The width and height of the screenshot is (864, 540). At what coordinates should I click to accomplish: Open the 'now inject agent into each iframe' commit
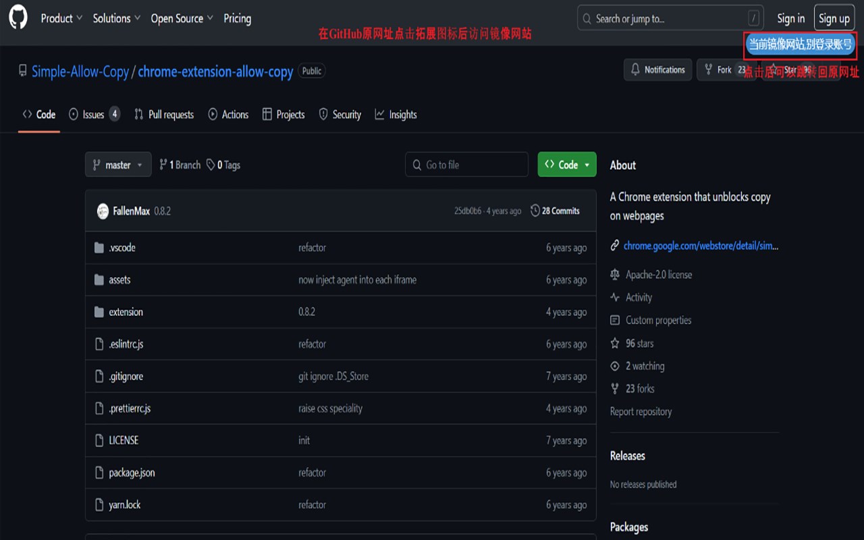[357, 279]
